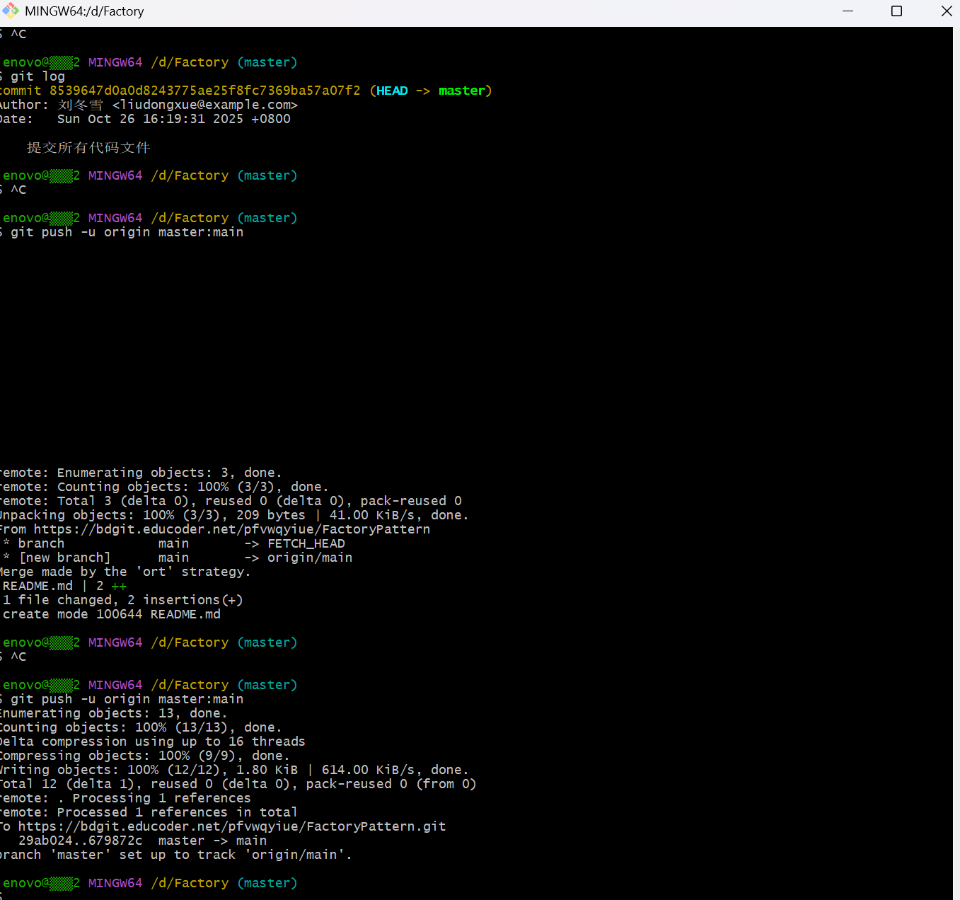Maximize the MINGW64 terminal window

(x=896, y=11)
